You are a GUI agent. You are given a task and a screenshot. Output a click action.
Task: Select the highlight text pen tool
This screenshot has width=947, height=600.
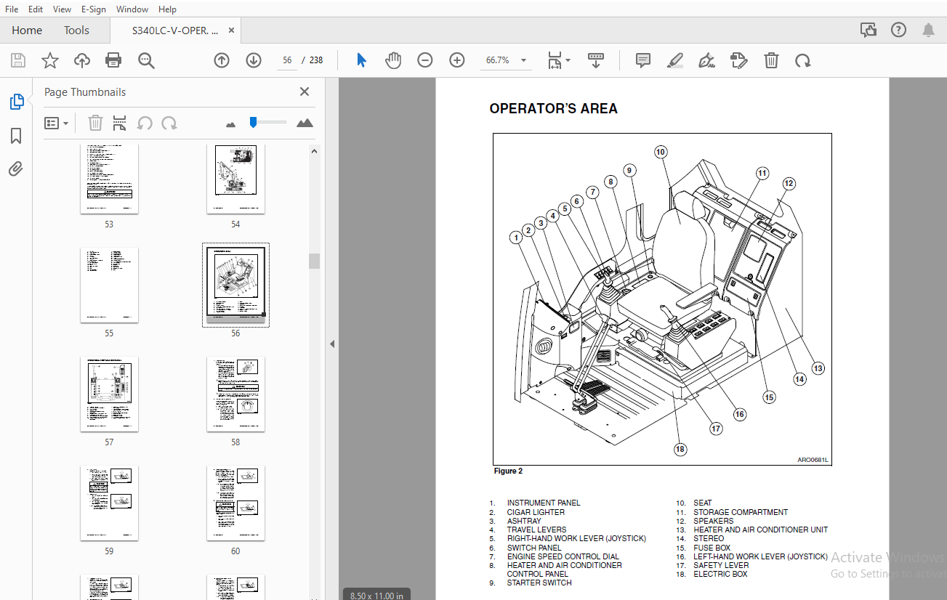click(x=675, y=60)
